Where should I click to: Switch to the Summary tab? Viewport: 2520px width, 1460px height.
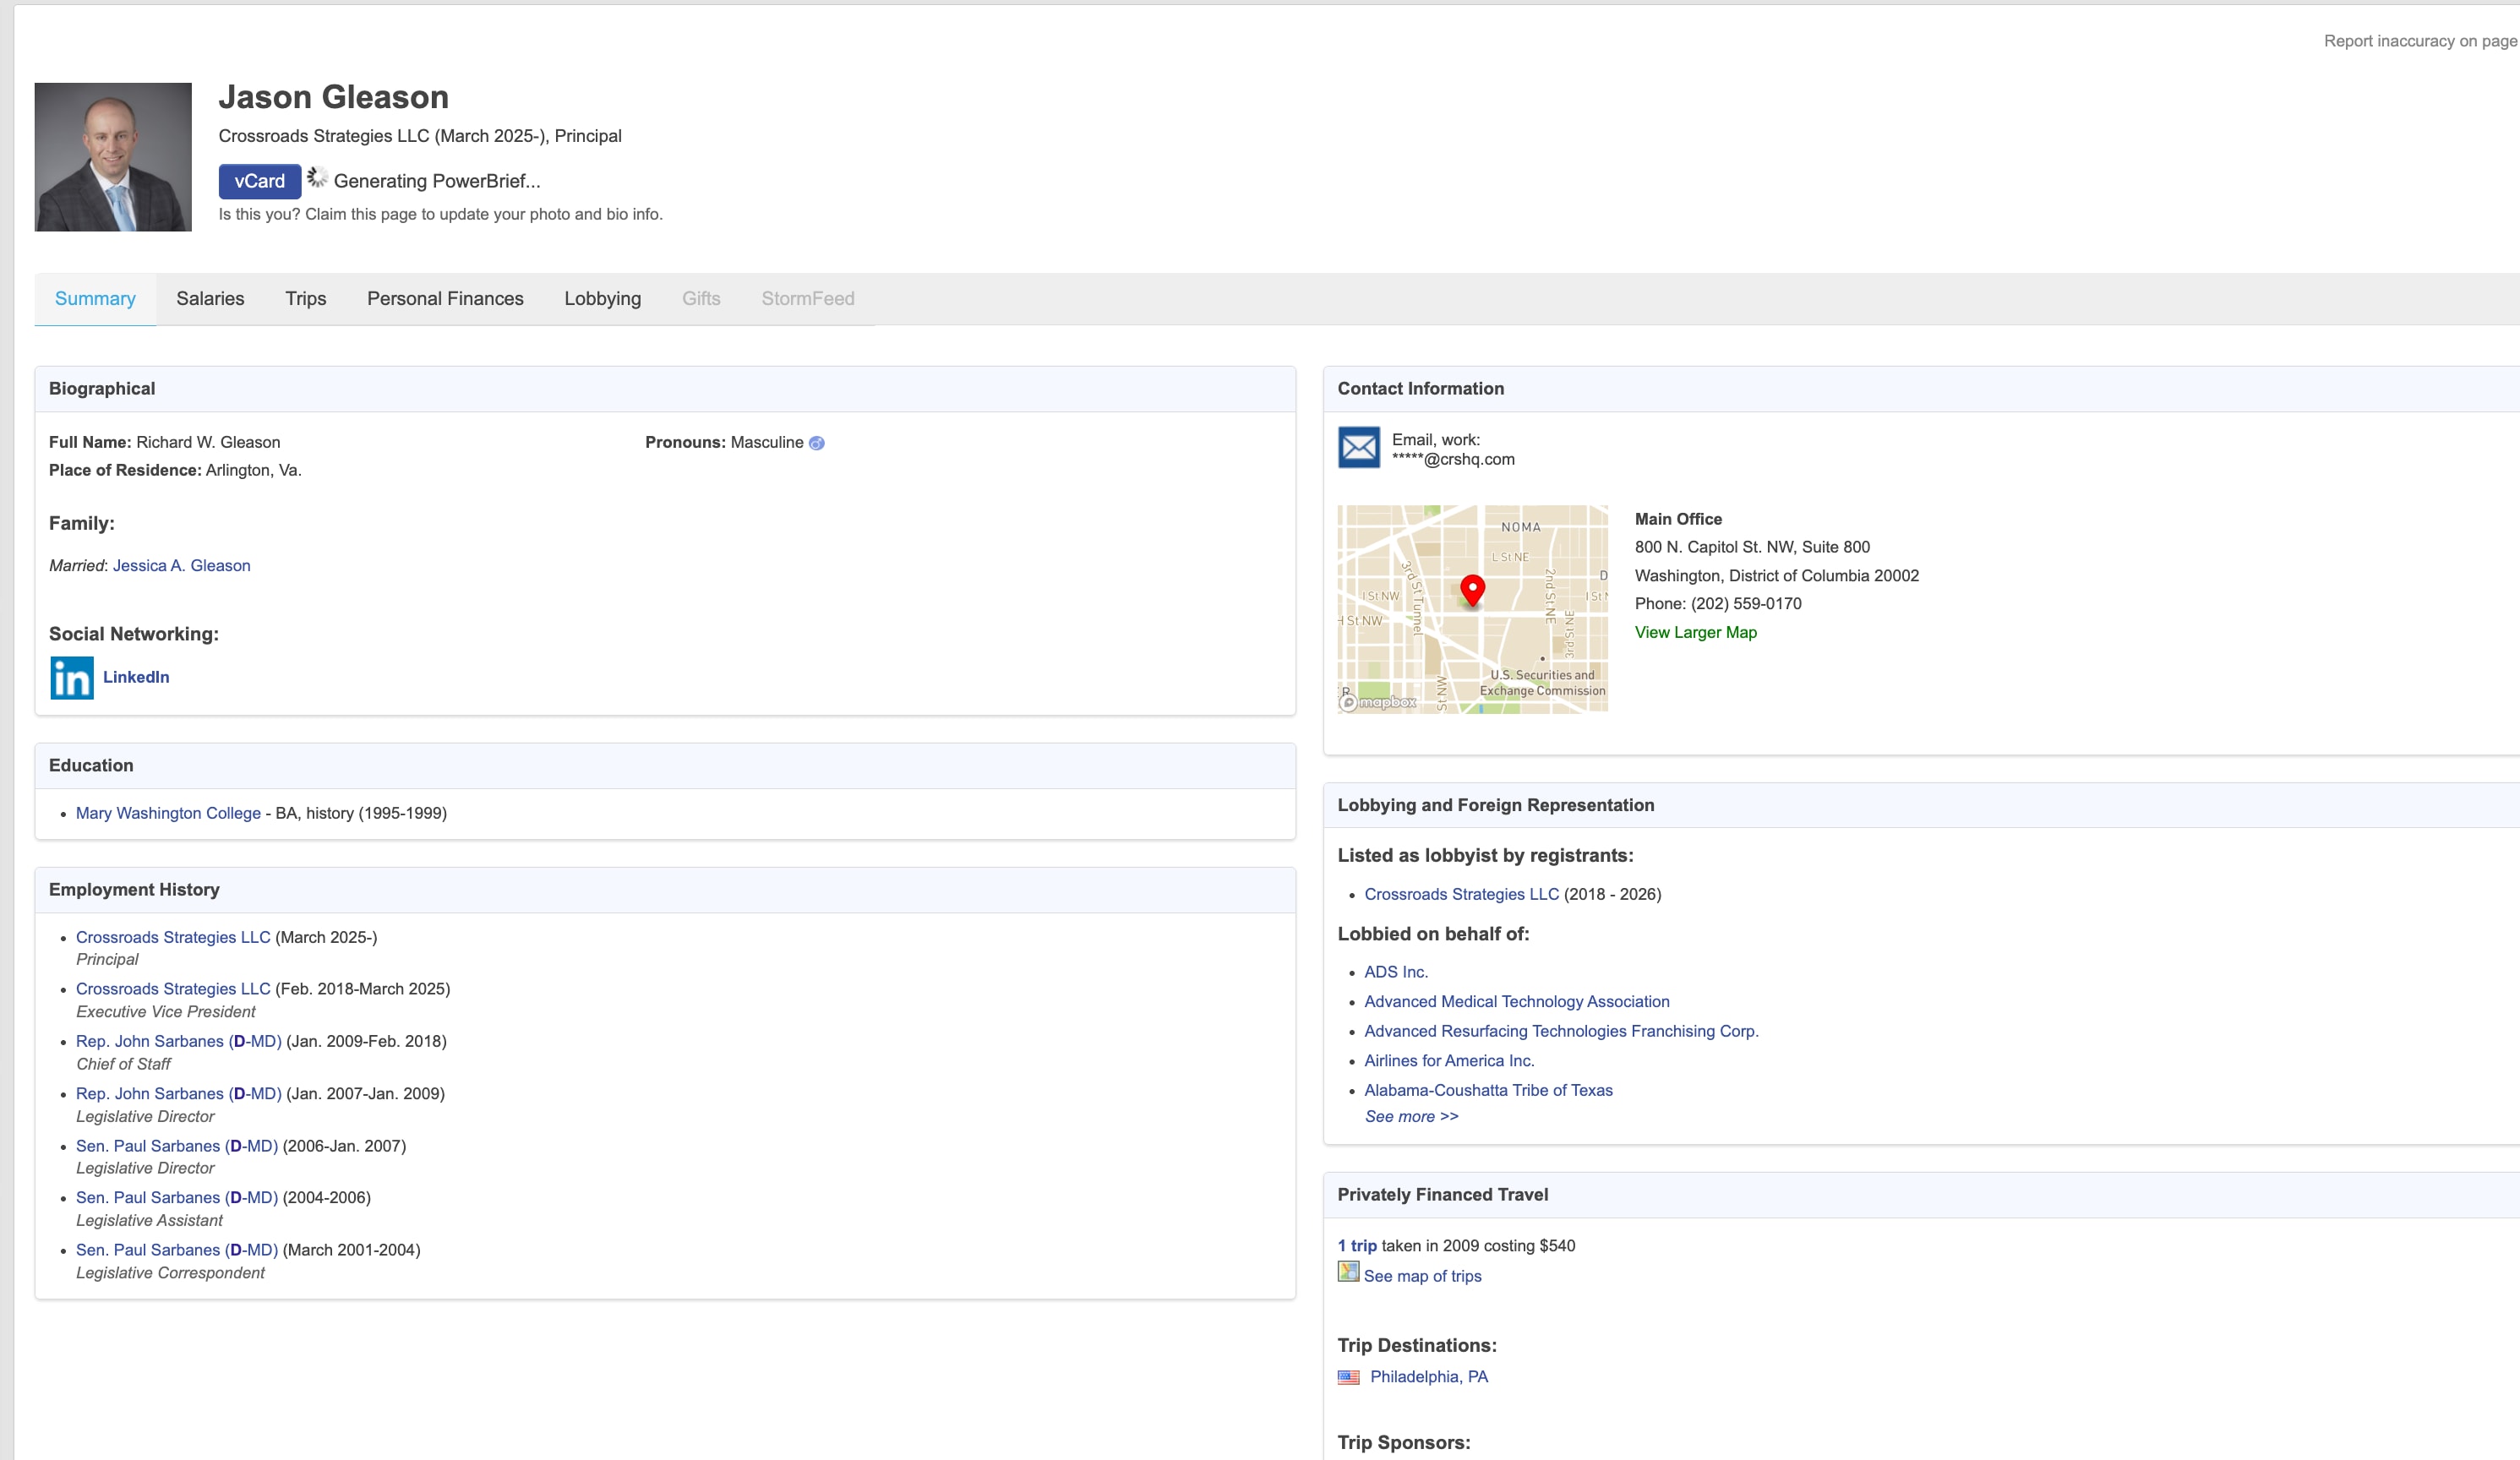coord(95,299)
